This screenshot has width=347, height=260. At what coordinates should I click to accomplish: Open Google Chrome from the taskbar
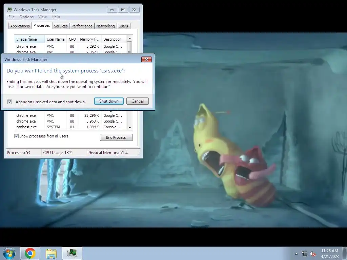tap(30, 253)
